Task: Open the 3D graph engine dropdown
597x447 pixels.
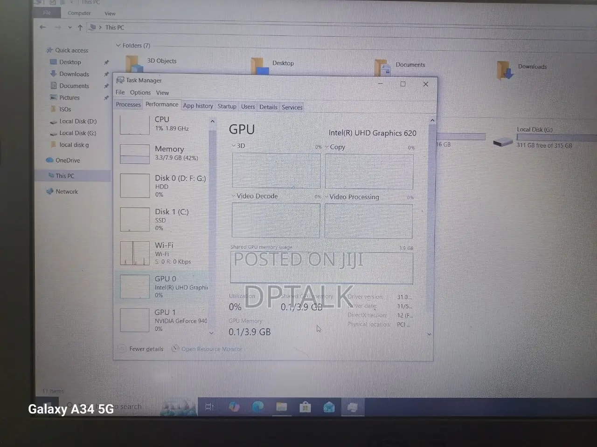Action: 234,146
